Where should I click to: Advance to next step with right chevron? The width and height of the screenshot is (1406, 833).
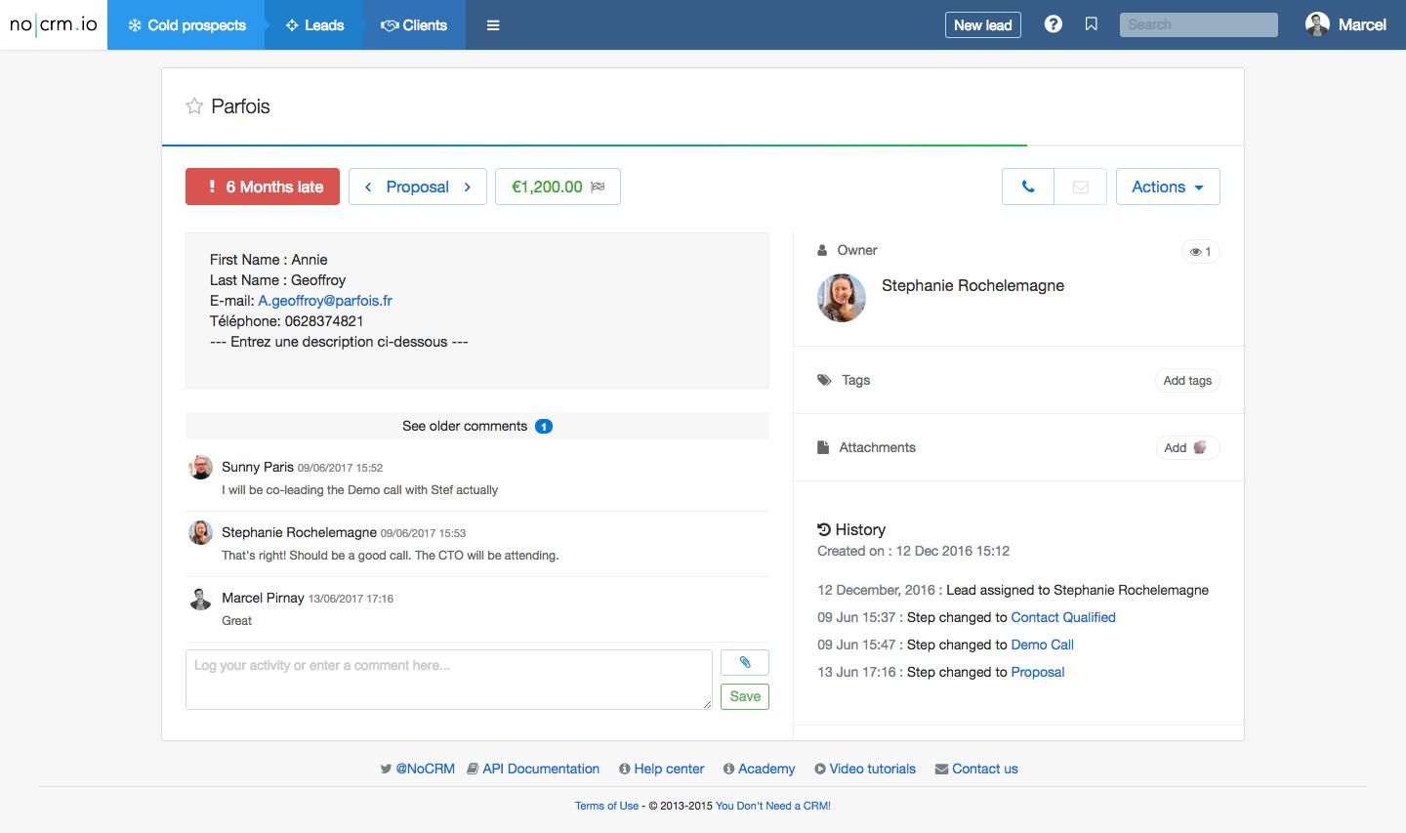(x=468, y=187)
